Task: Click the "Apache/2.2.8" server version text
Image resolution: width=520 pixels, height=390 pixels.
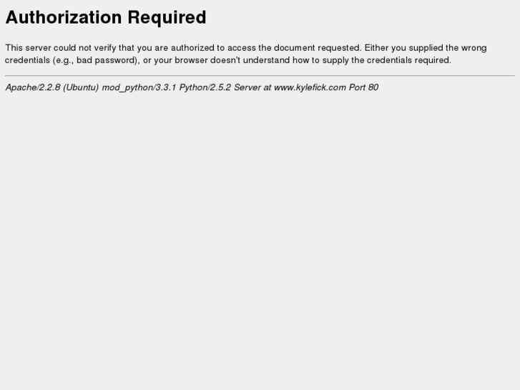Action: [x=33, y=87]
